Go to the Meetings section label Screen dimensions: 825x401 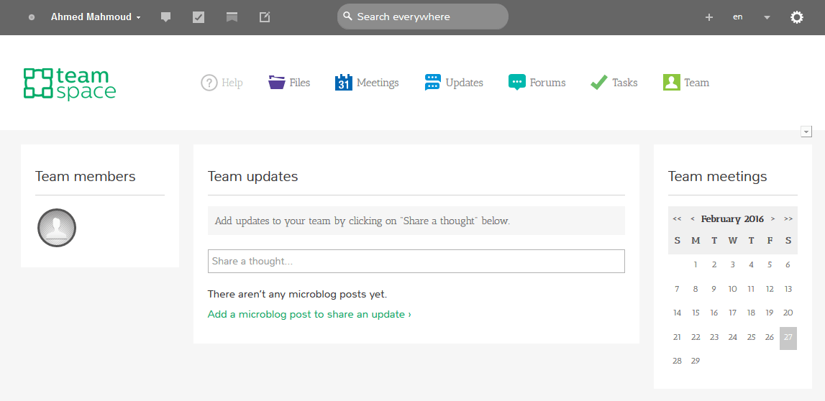(x=378, y=83)
